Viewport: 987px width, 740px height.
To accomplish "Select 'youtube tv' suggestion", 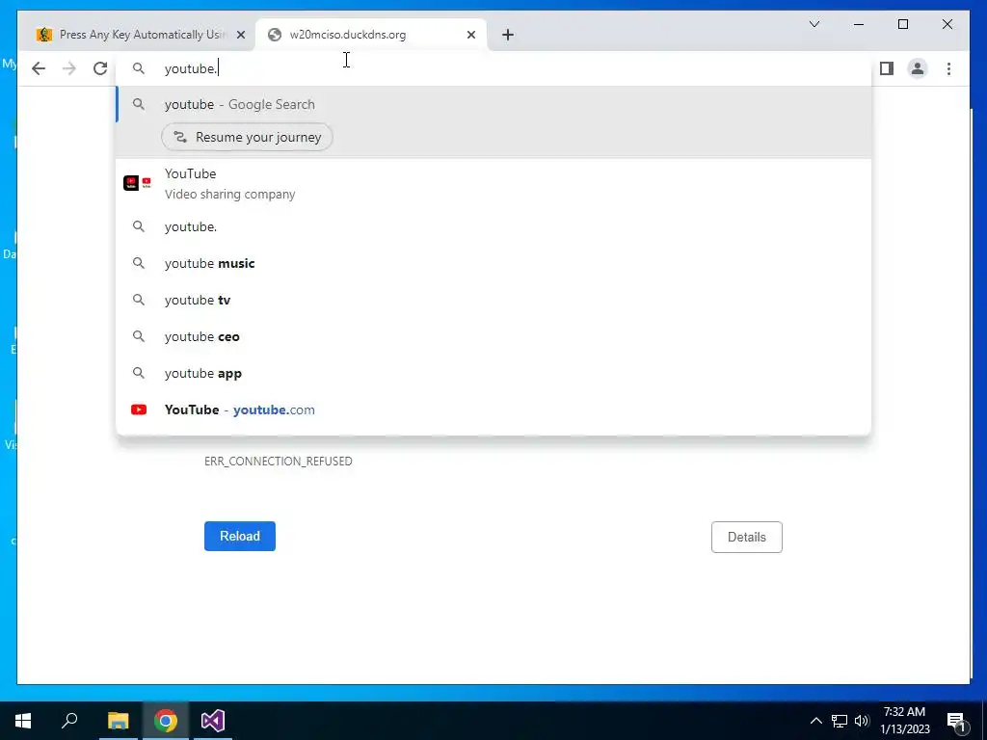I will pos(493,301).
